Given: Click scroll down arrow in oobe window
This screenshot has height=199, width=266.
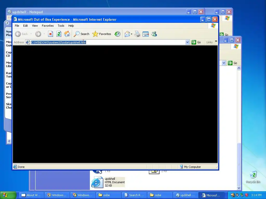Looking at the screenshot, I should tap(239, 188).
